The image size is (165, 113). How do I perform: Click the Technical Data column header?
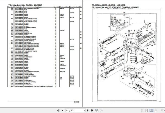64,7
